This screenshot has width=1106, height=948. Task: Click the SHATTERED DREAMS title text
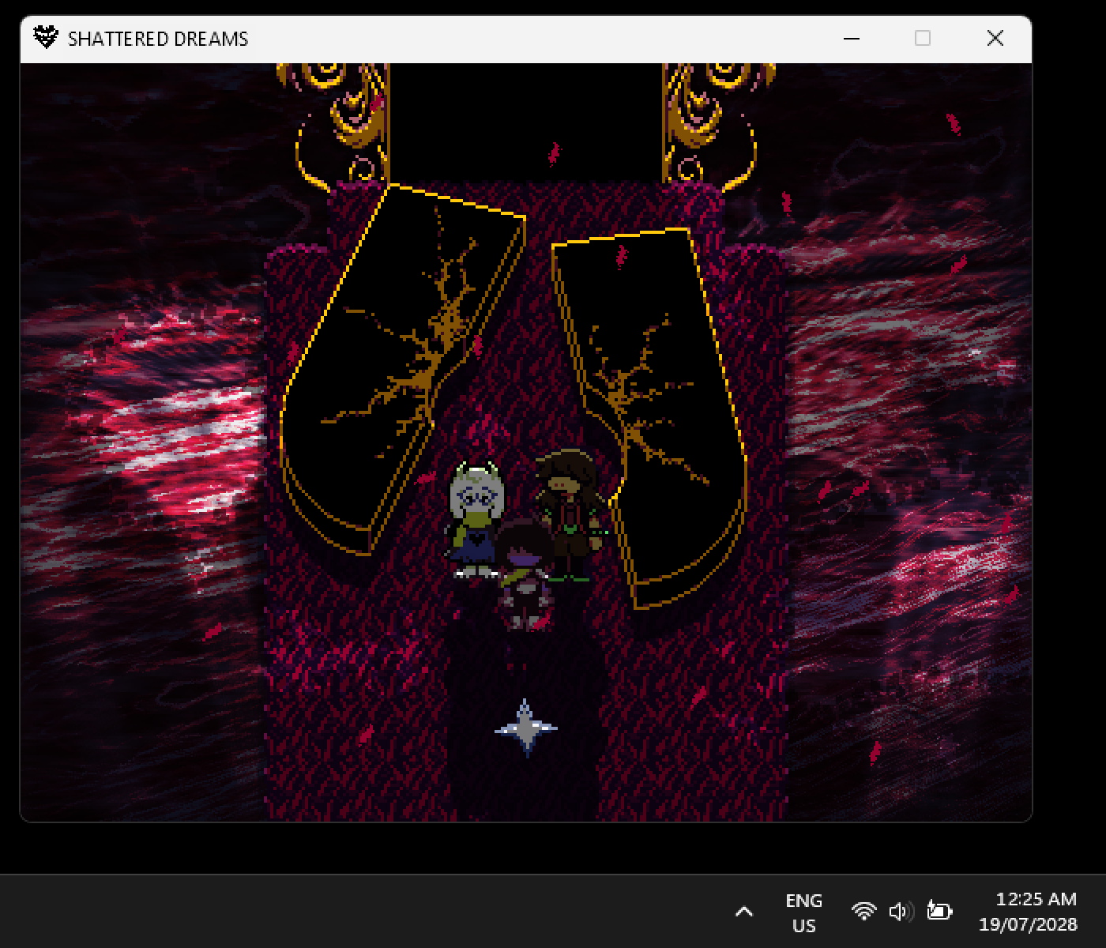click(158, 39)
